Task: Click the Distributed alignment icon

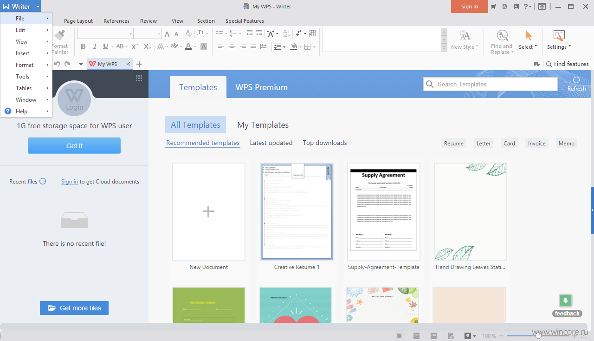Action: pos(264,47)
